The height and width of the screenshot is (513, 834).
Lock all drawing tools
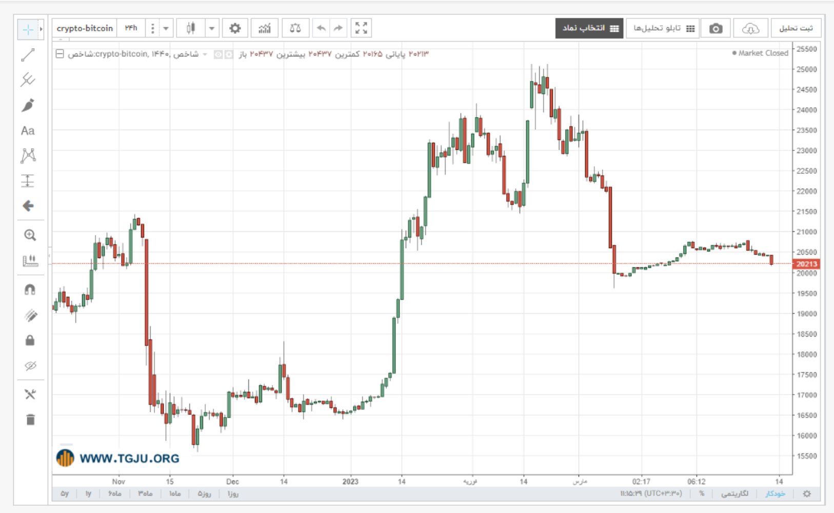pos(30,340)
